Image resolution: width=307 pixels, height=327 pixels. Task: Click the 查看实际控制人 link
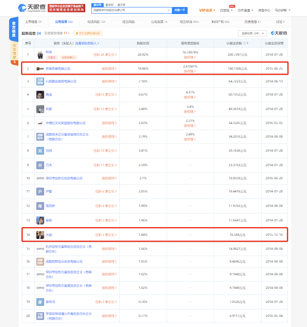click(x=87, y=43)
